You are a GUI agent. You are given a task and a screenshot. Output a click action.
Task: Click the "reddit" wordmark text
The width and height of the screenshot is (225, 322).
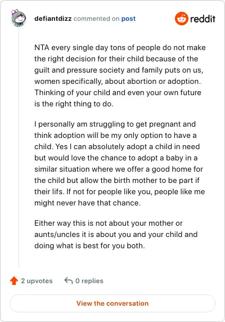pos(202,19)
